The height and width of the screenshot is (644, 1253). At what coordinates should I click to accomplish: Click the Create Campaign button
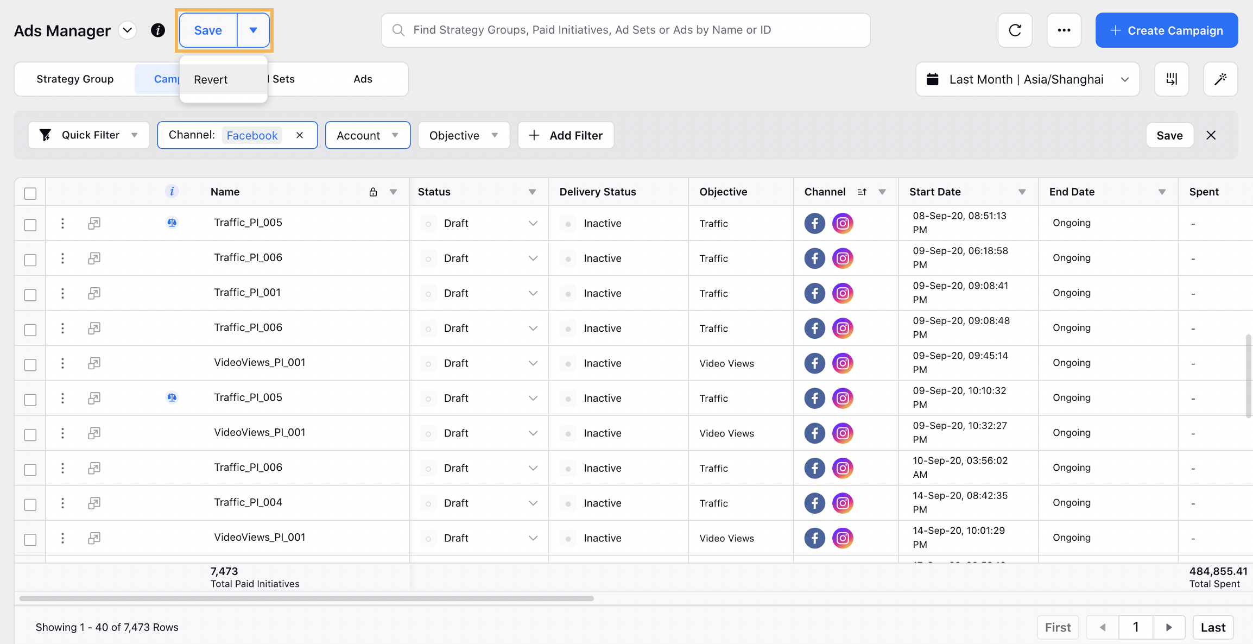coord(1166,30)
